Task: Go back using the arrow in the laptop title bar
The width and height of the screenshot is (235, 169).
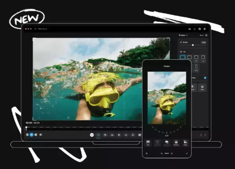Action: [36, 29]
